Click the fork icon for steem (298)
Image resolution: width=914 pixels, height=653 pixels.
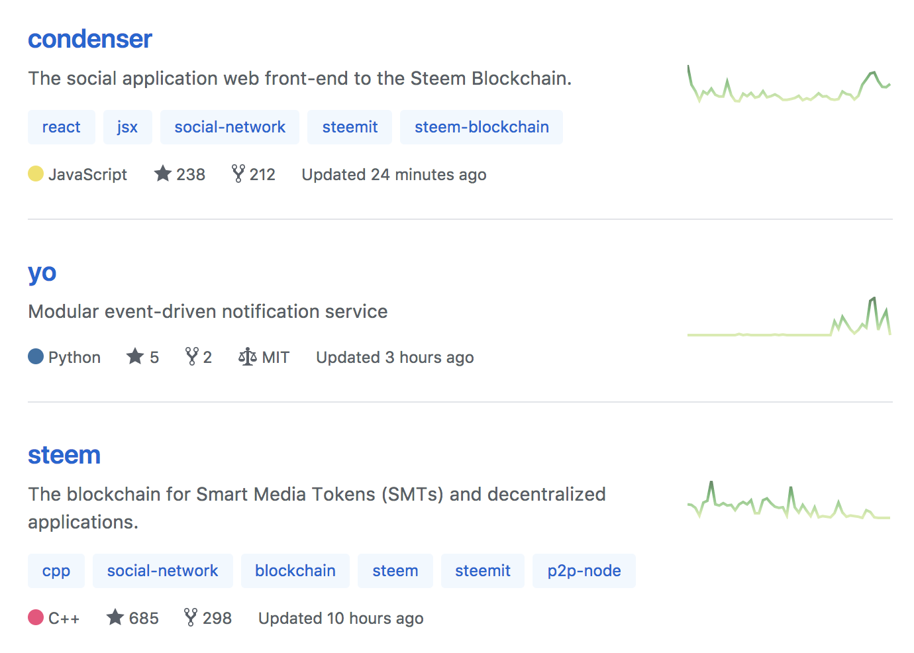[191, 617]
